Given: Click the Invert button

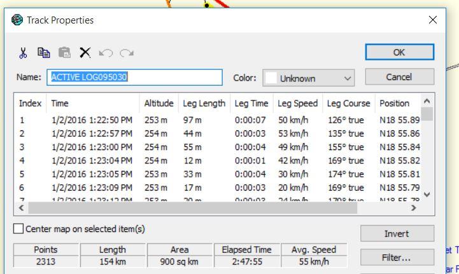Looking at the screenshot, I should click(x=397, y=233).
